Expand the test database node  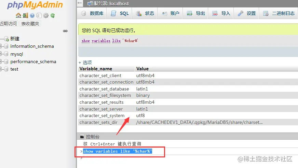point(1,69)
